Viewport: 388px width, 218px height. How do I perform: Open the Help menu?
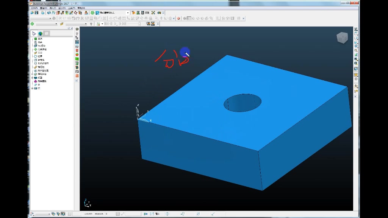(81, 8)
